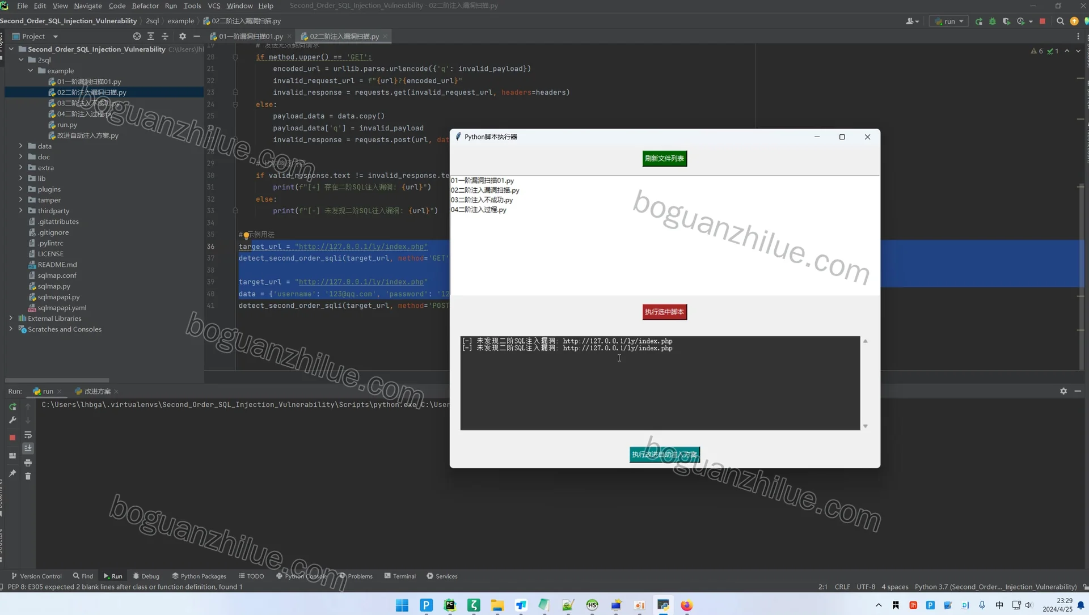Toggle scroll to end in Run panel
The width and height of the screenshot is (1089, 615).
tap(28, 448)
